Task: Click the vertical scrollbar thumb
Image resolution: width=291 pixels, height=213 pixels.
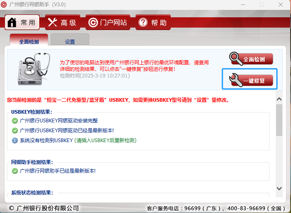Action: point(279,120)
